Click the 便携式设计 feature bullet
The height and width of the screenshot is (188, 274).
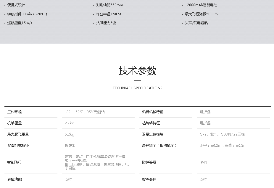click(x=16, y=5)
